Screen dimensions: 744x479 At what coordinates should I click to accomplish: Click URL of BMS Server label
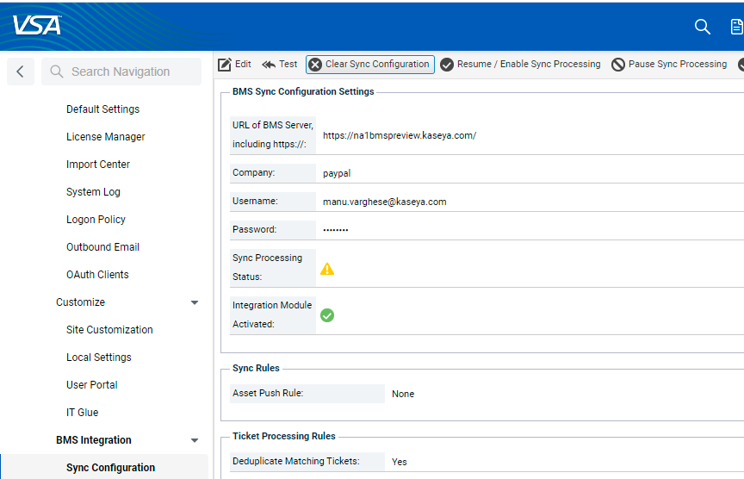point(273,134)
